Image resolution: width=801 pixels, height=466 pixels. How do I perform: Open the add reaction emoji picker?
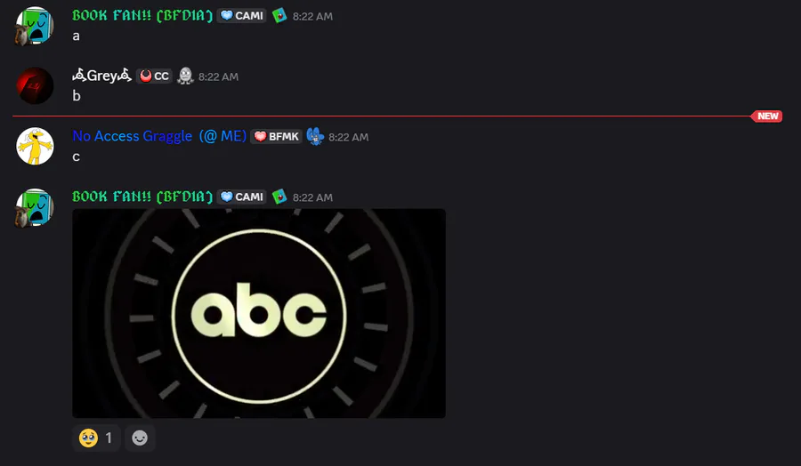tap(140, 438)
